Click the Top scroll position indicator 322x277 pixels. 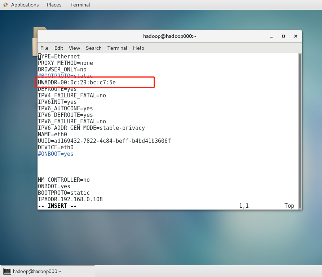pos(289,206)
